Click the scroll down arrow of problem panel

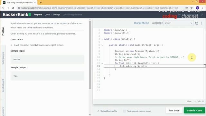coord(90,115)
